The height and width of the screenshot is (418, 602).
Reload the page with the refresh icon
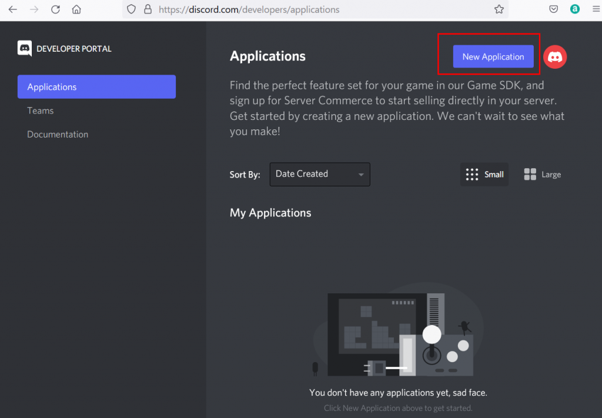tap(55, 9)
